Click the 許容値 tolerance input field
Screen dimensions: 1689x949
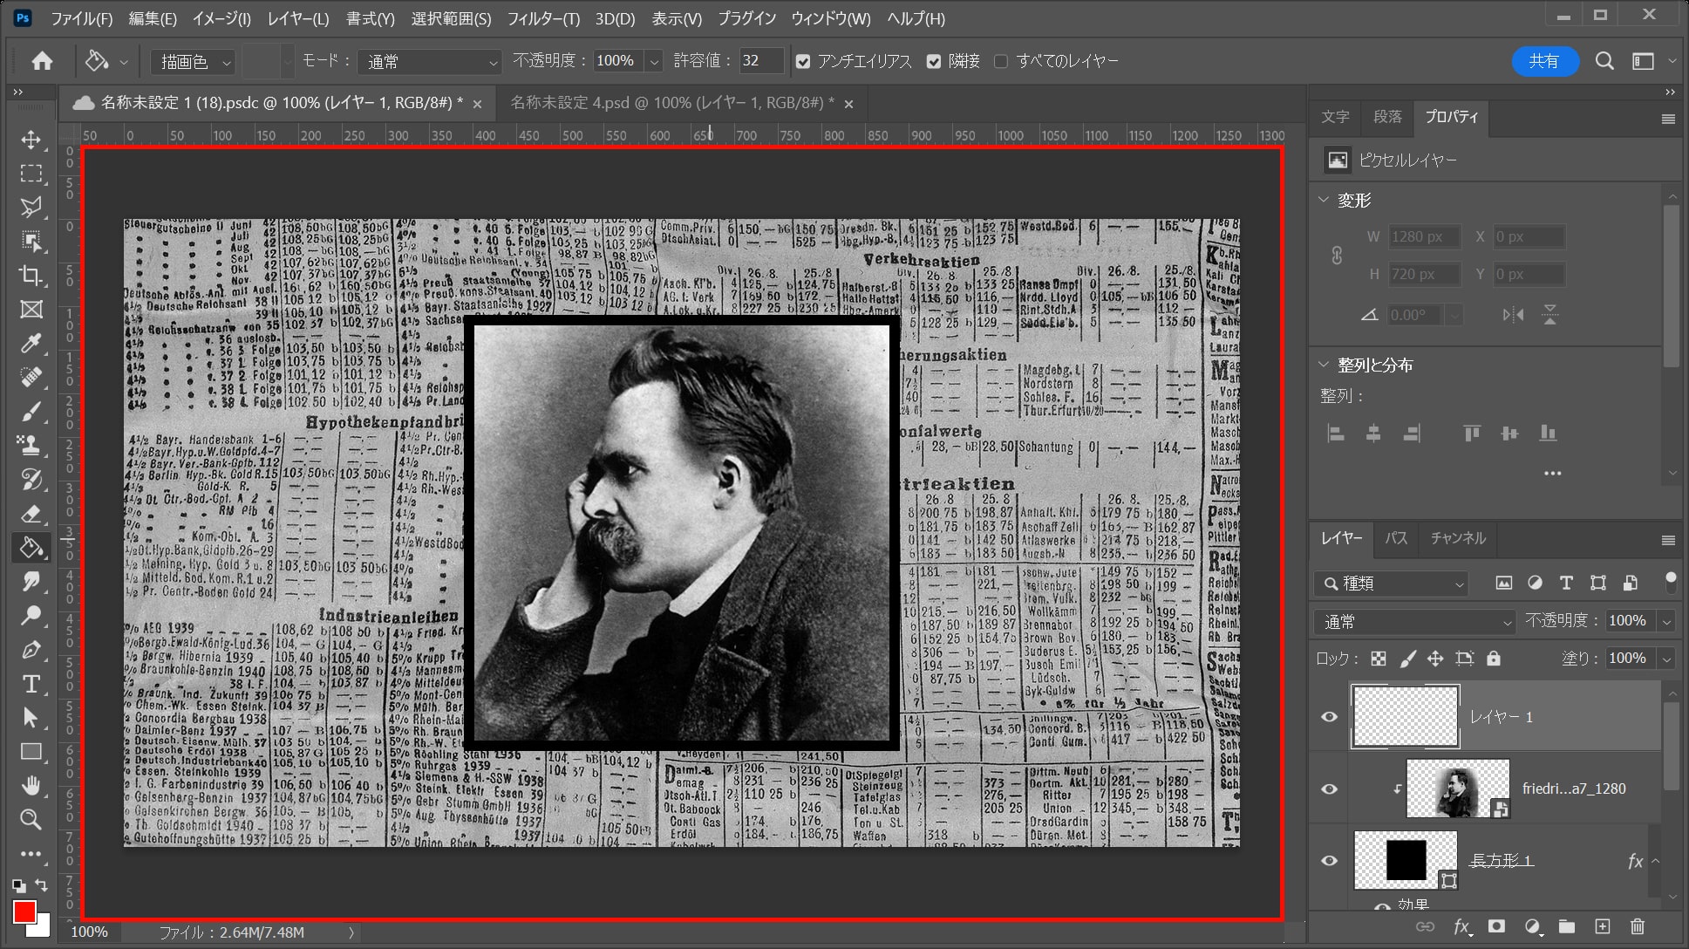(760, 61)
